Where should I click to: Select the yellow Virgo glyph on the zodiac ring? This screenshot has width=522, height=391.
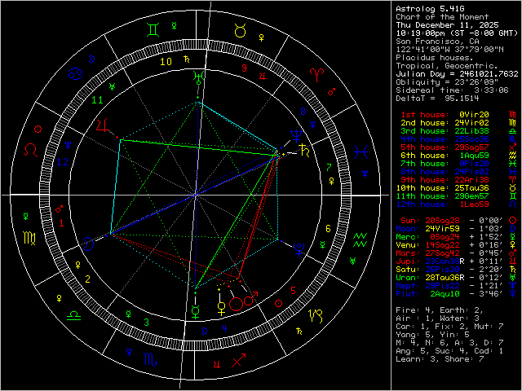[29, 238]
